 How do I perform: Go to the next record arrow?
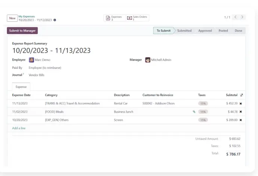[243, 17]
